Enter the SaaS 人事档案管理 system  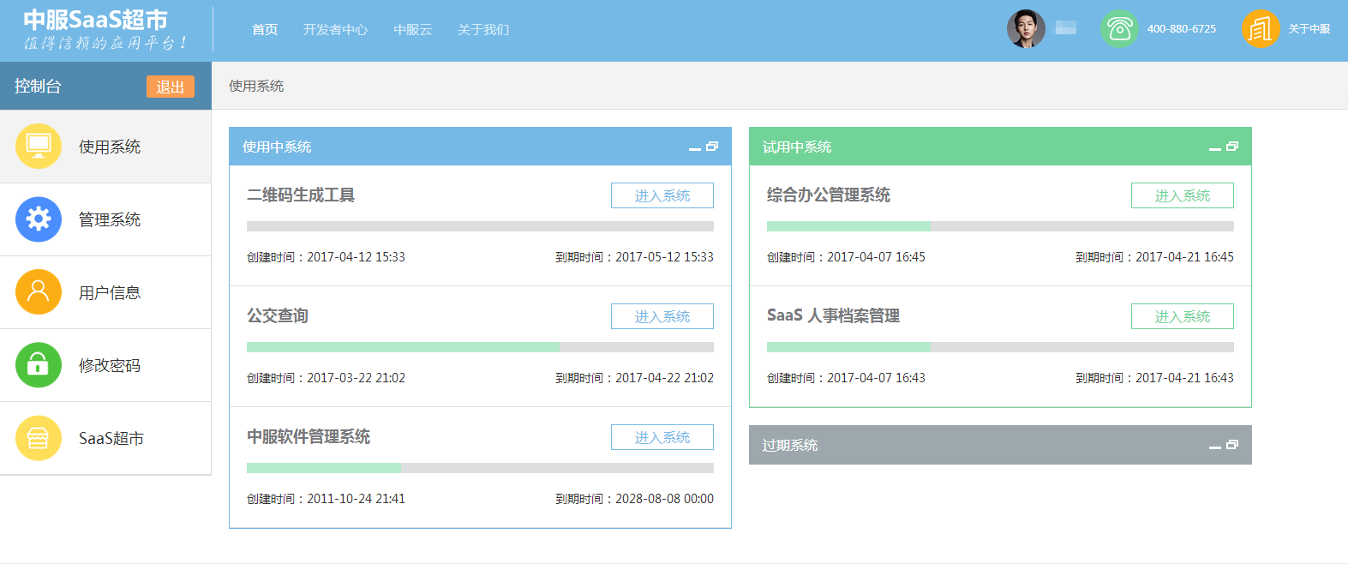coord(1183,316)
